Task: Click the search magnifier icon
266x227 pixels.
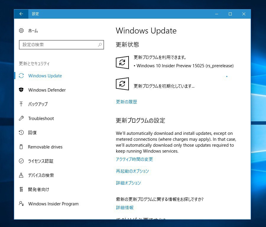Action: coord(100,45)
